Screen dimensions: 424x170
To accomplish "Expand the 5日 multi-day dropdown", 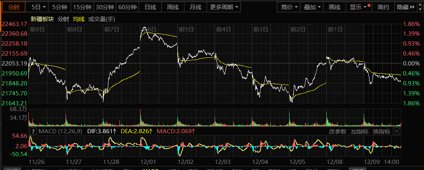I will [38, 7].
